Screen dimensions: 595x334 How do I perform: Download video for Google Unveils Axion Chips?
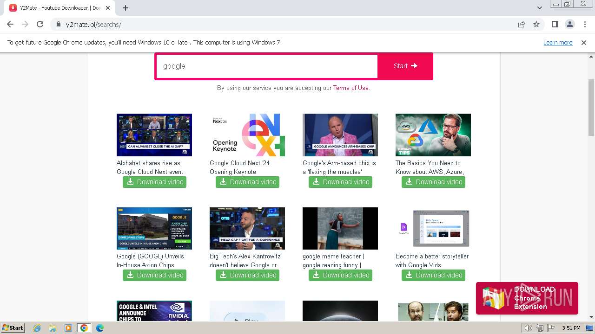[154, 275]
